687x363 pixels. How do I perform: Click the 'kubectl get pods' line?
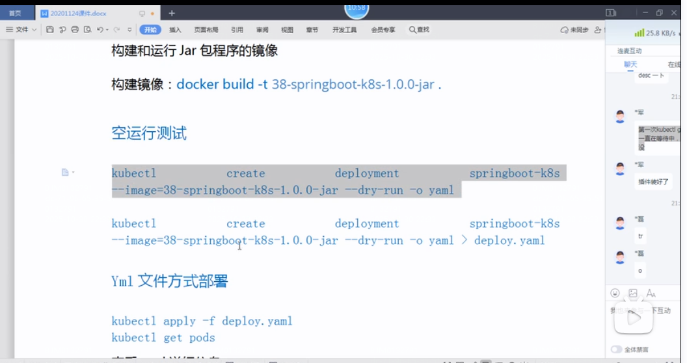click(x=163, y=338)
